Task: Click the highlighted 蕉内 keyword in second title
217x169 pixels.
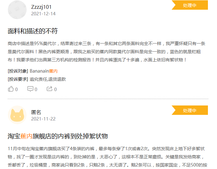Action: point(26,136)
